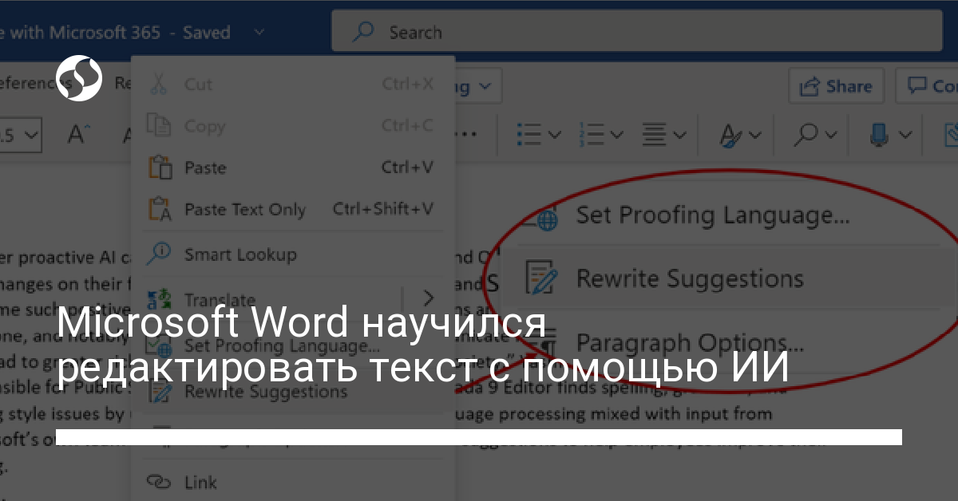This screenshot has height=501, width=958.
Task: Open the Find options chevron
Action: point(832,135)
